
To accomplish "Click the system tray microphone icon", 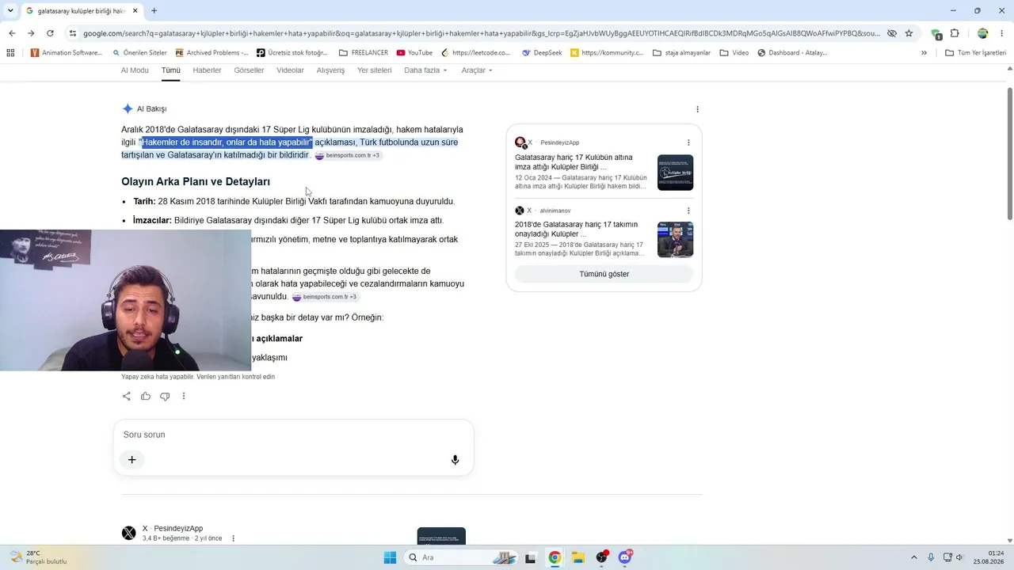I will (x=931, y=557).
